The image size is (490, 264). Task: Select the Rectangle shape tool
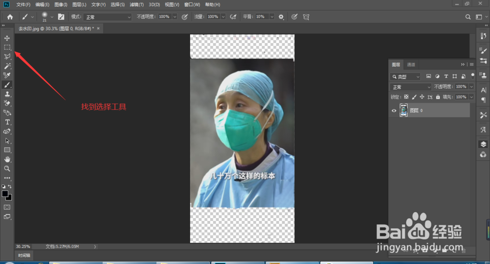tap(7, 150)
